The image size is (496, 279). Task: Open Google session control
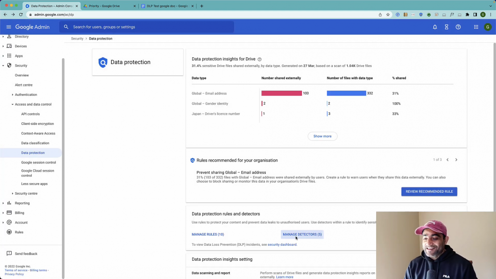click(x=39, y=162)
